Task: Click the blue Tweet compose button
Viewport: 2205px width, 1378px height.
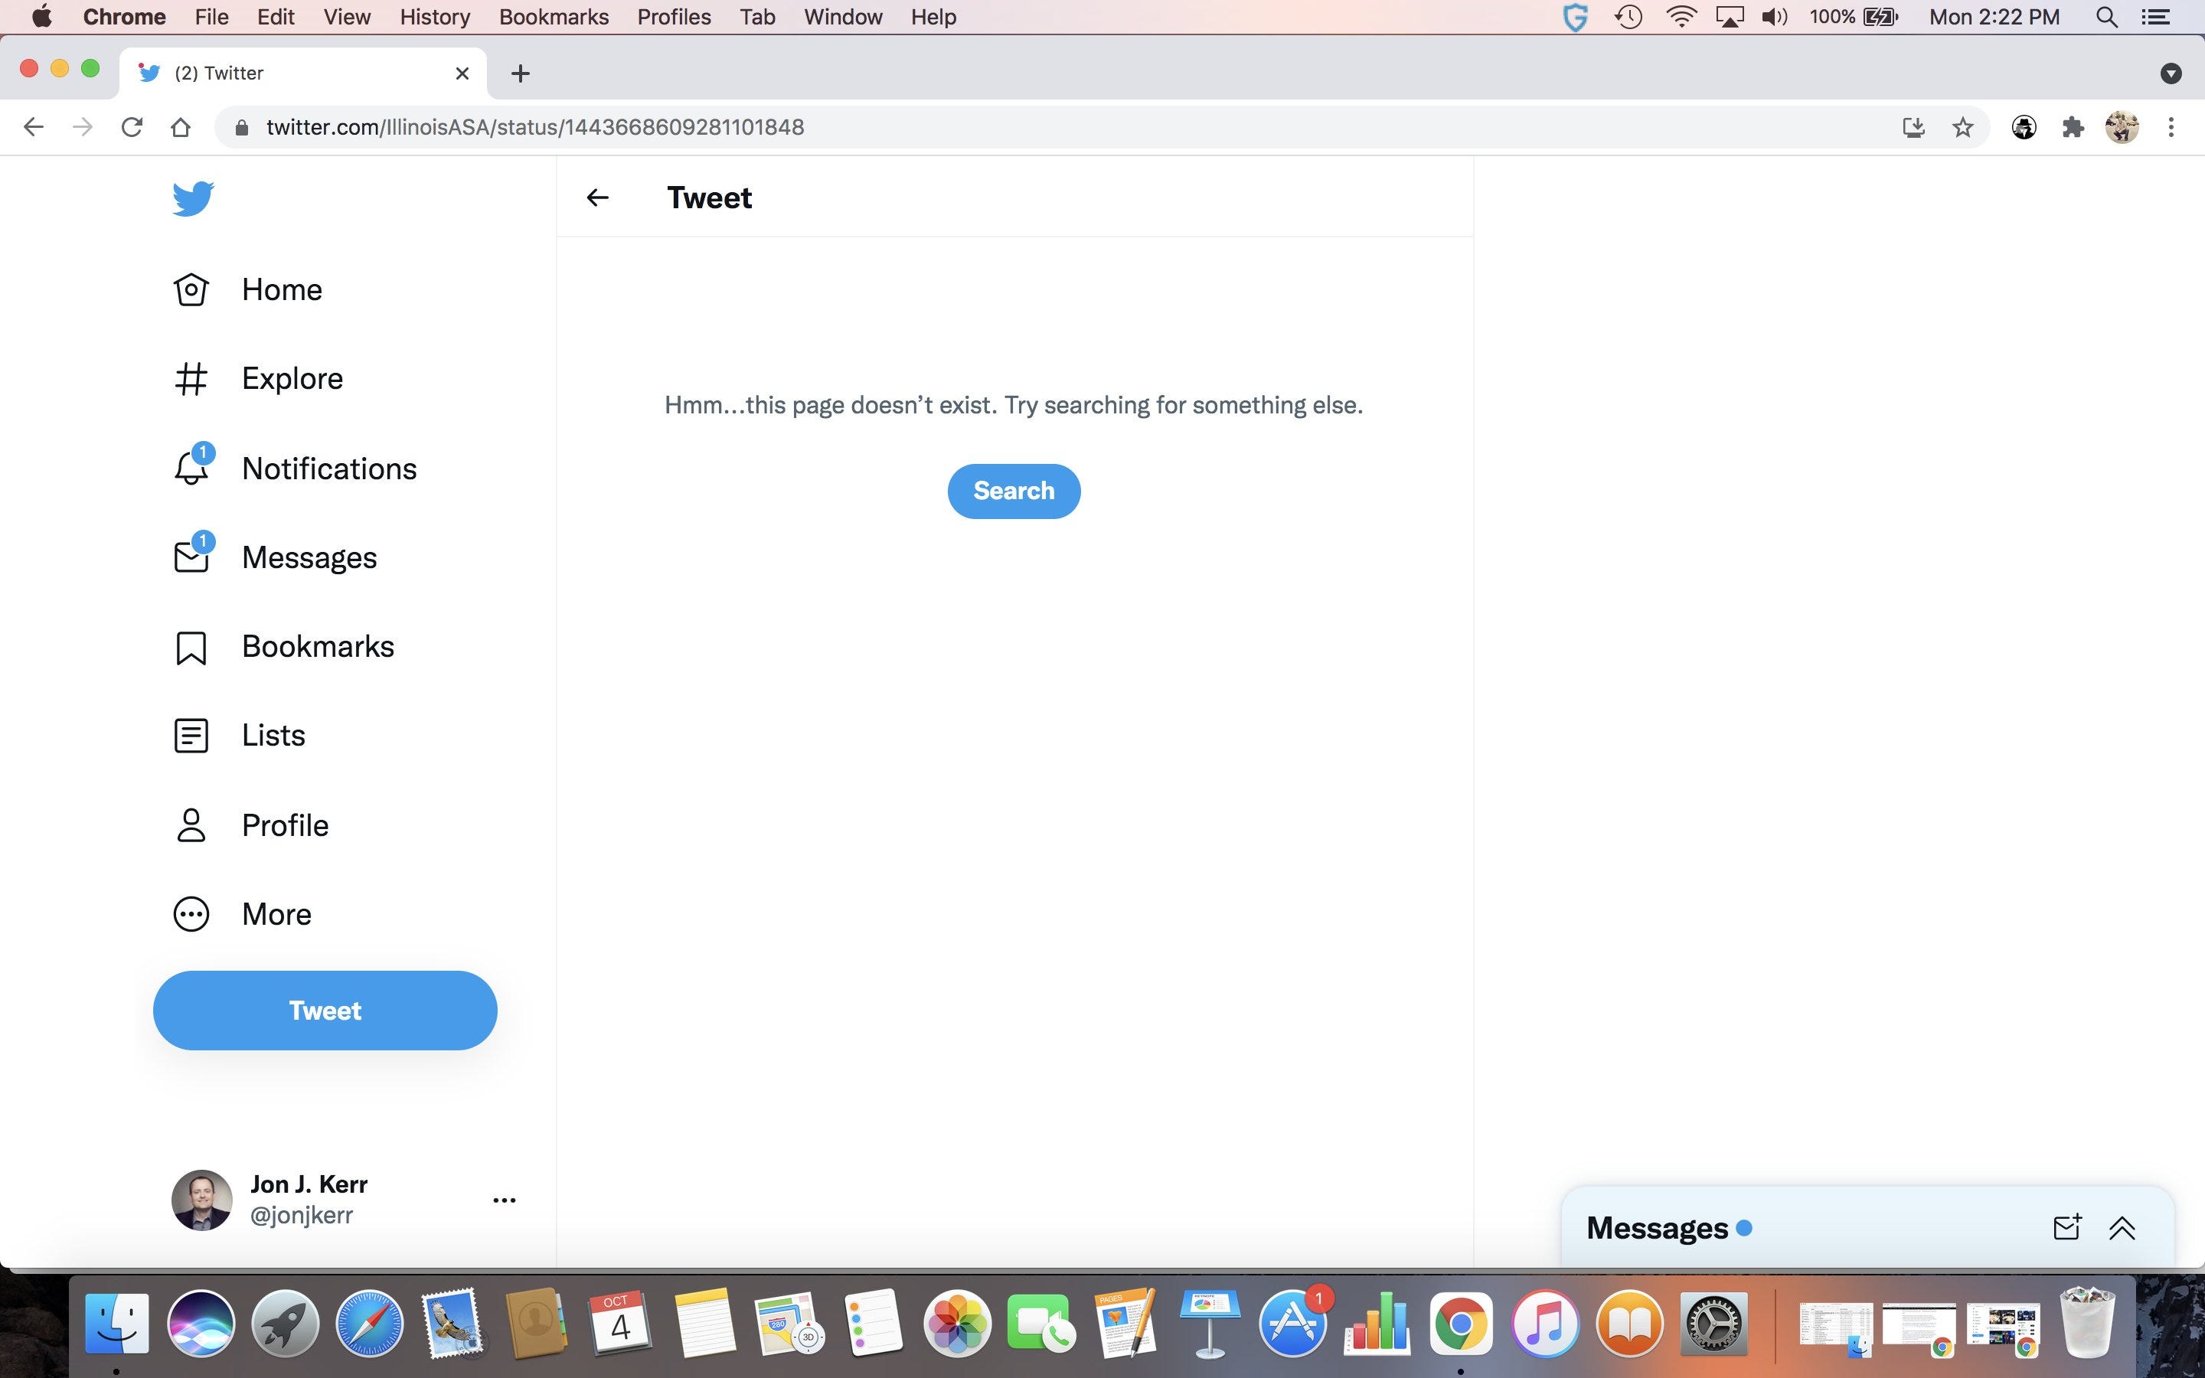Action: point(325,1010)
